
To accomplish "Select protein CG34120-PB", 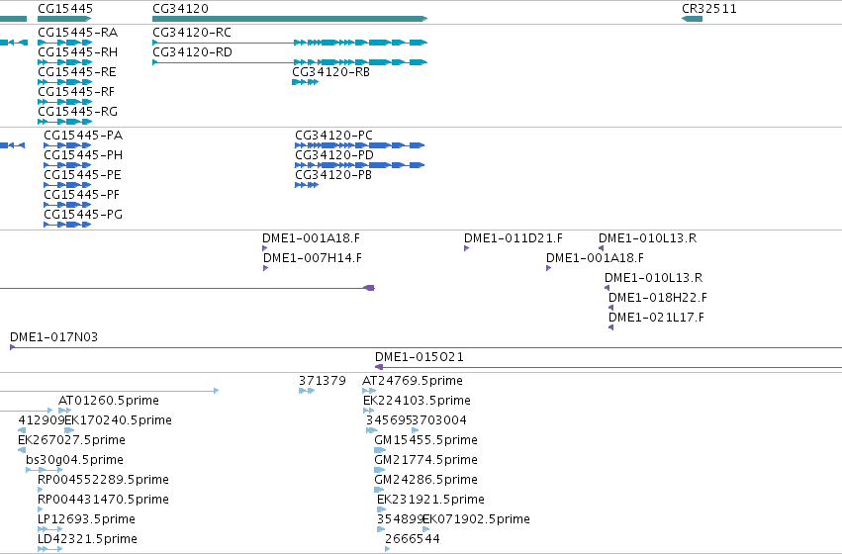I will 332,175.
